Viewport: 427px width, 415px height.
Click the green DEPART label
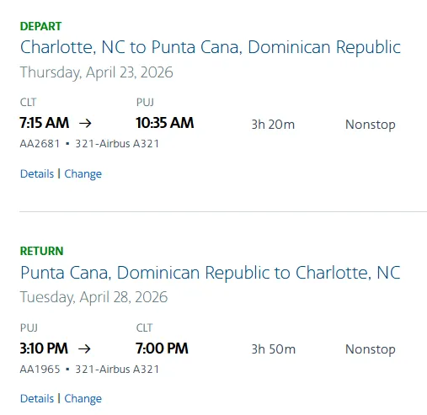[40, 26]
